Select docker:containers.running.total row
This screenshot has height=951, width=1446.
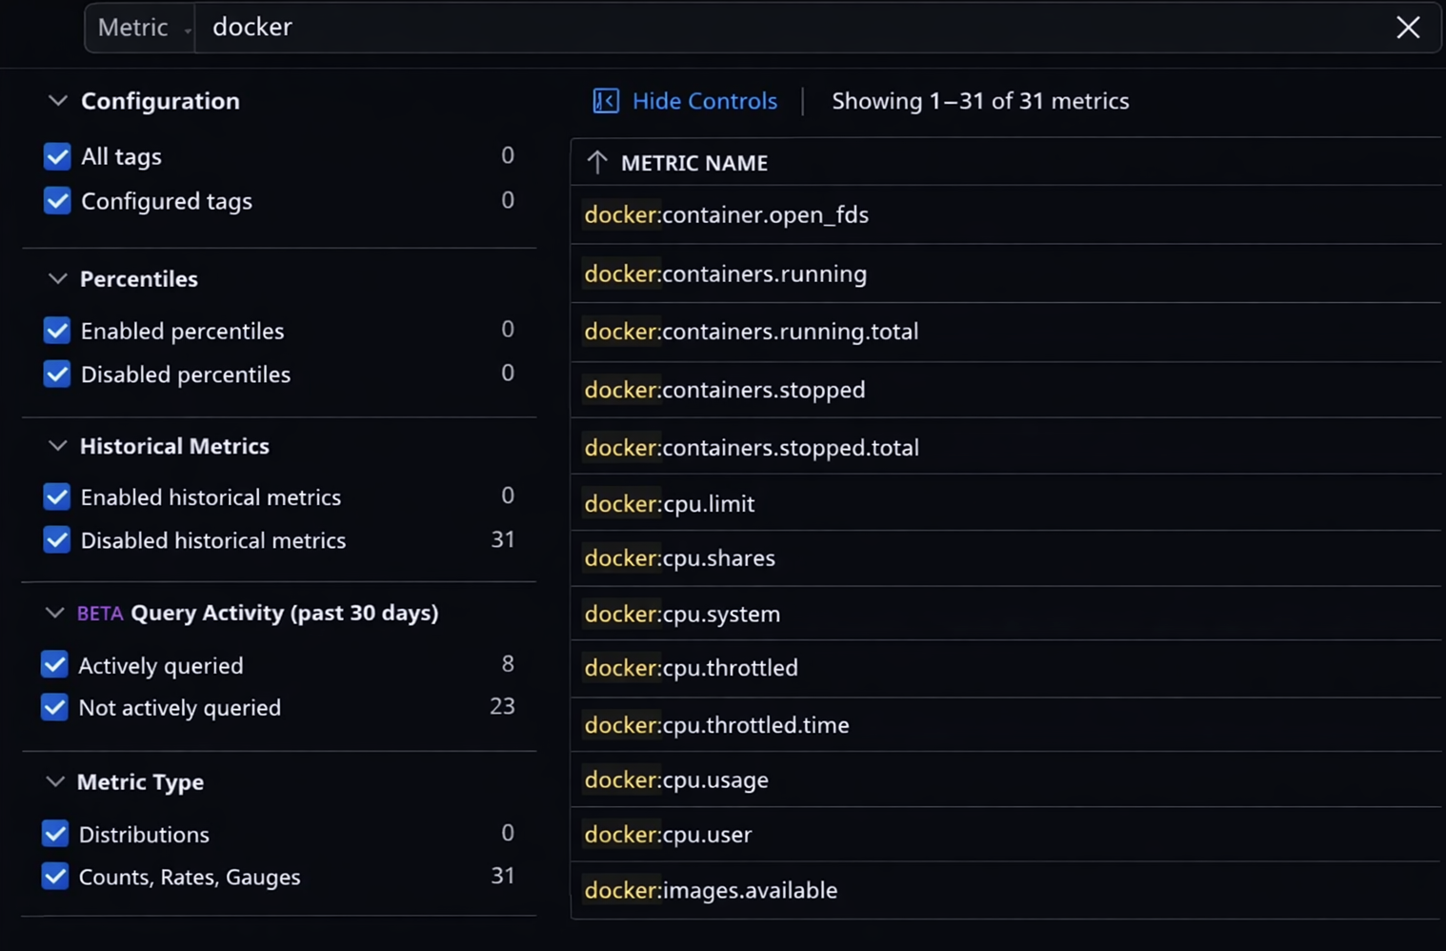1006,332
